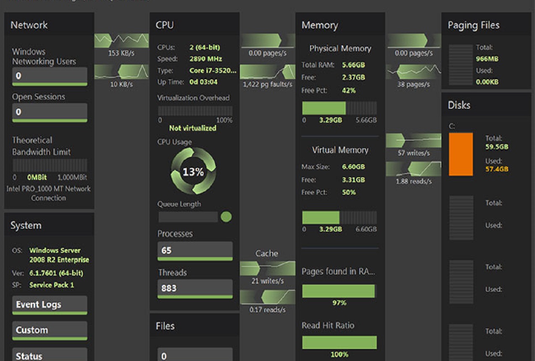Image resolution: width=535 pixels, height=361 pixels.
Task: Click the Pages found in RAM bar
Action: tap(339, 291)
